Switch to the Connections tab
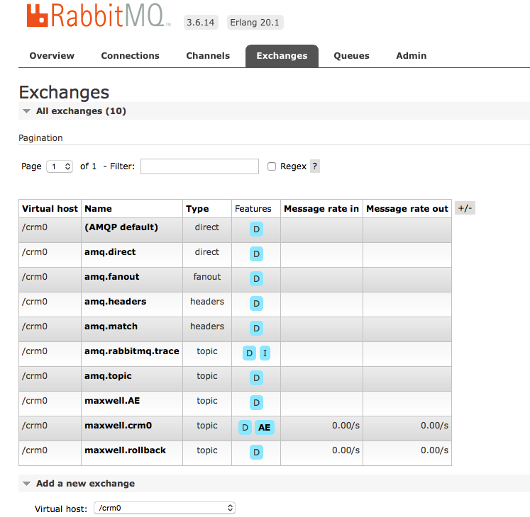This screenshot has width=530, height=517. (x=130, y=56)
